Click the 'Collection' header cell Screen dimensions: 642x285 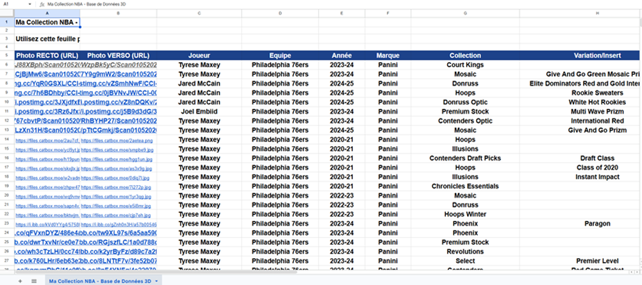tap(465, 55)
